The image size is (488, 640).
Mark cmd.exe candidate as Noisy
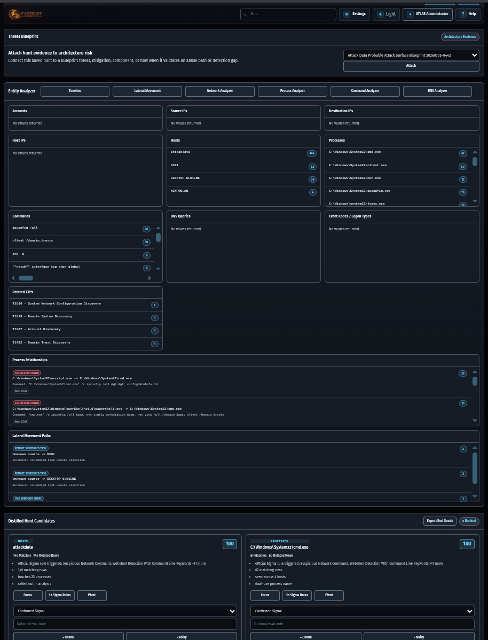(419, 636)
